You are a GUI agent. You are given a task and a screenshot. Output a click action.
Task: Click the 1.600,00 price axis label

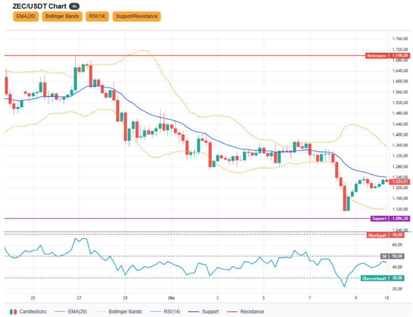click(400, 81)
